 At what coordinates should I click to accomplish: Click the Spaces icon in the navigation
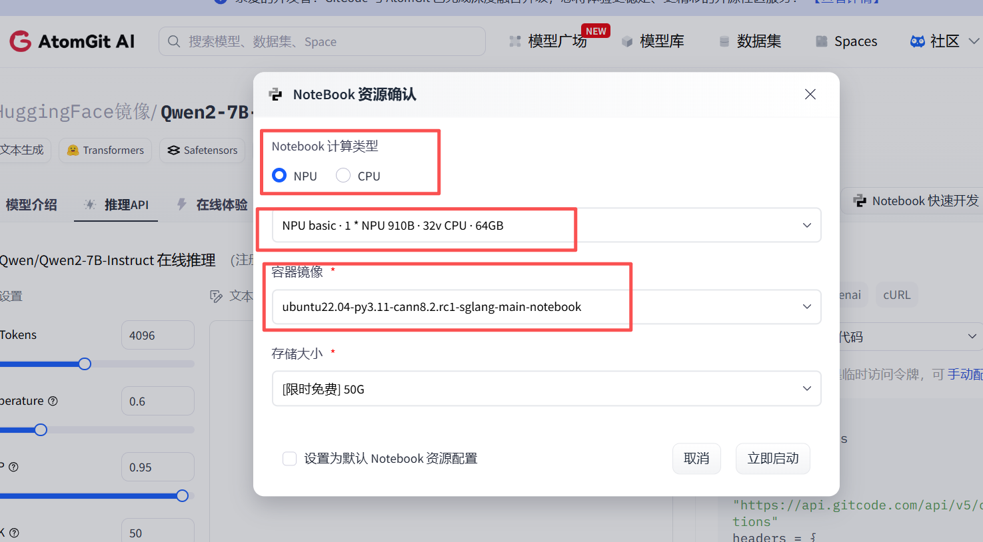pos(822,41)
